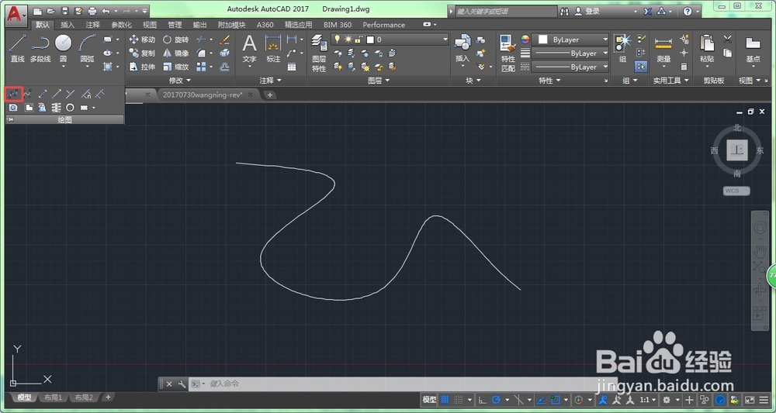The width and height of the screenshot is (776, 413).
Task: Click the 复制 (Copy) tool
Action: 142,53
